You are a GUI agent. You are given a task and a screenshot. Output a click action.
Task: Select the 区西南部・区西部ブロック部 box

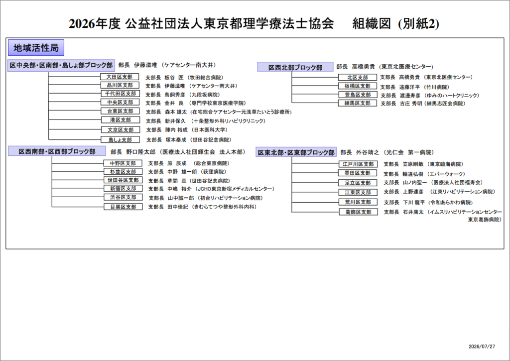coord(57,151)
